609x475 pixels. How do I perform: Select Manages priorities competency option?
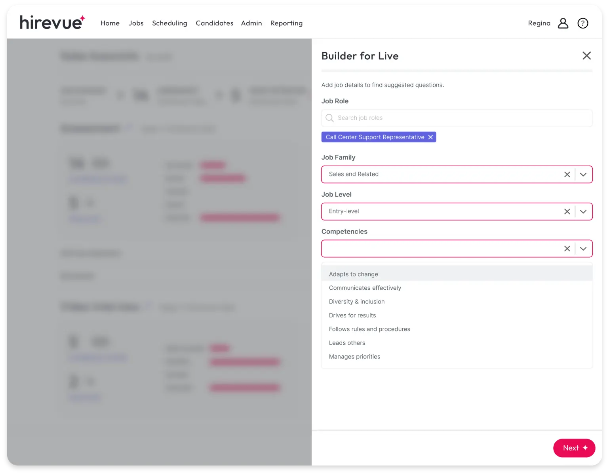354,357
